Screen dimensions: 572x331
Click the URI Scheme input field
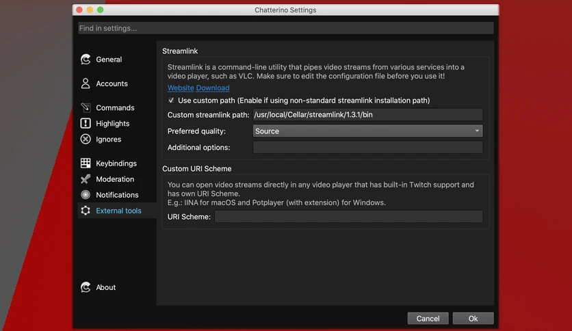pos(348,217)
